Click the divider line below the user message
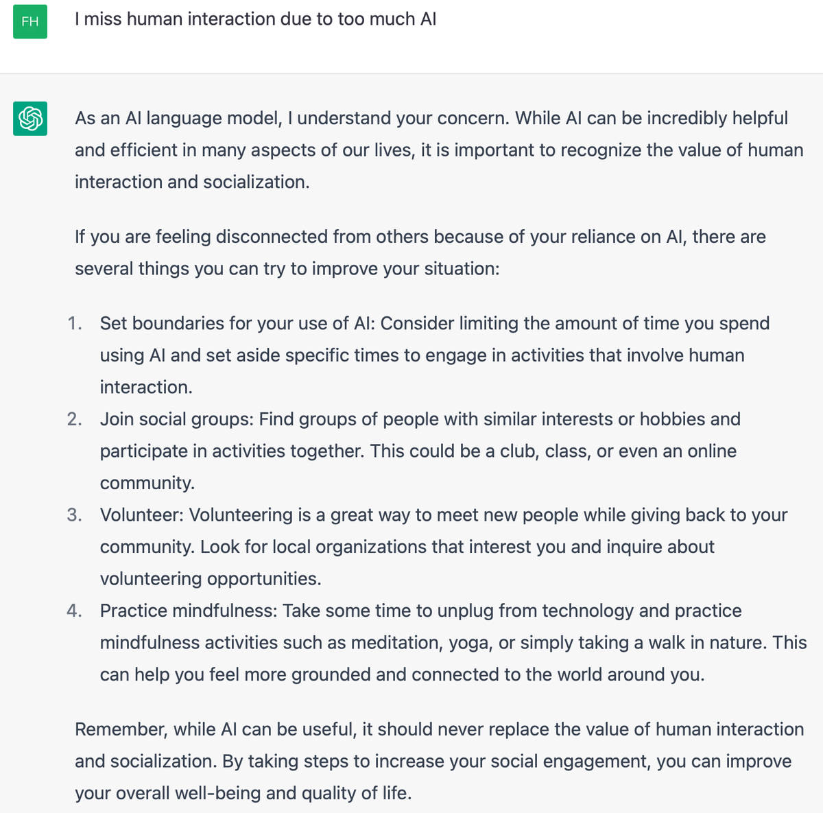The height and width of the screenshot is (813, 823). coord(411,73)
